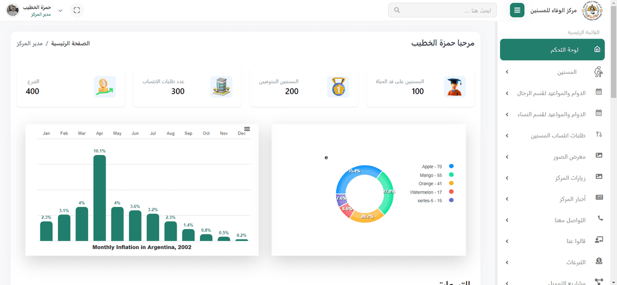Open المسنين menu item
The height and width of the screenshot is (285, 617).
(552, 72)
